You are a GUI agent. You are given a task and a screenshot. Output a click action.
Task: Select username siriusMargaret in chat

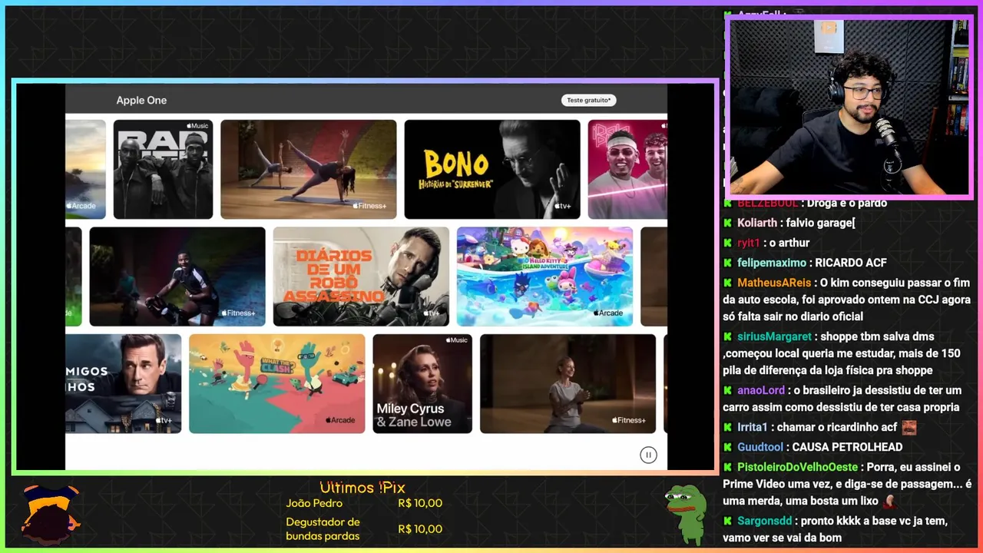click(x=774, y=336)
